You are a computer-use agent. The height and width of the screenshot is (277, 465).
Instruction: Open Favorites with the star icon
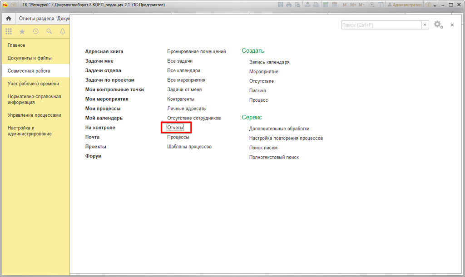click(22, 31)
